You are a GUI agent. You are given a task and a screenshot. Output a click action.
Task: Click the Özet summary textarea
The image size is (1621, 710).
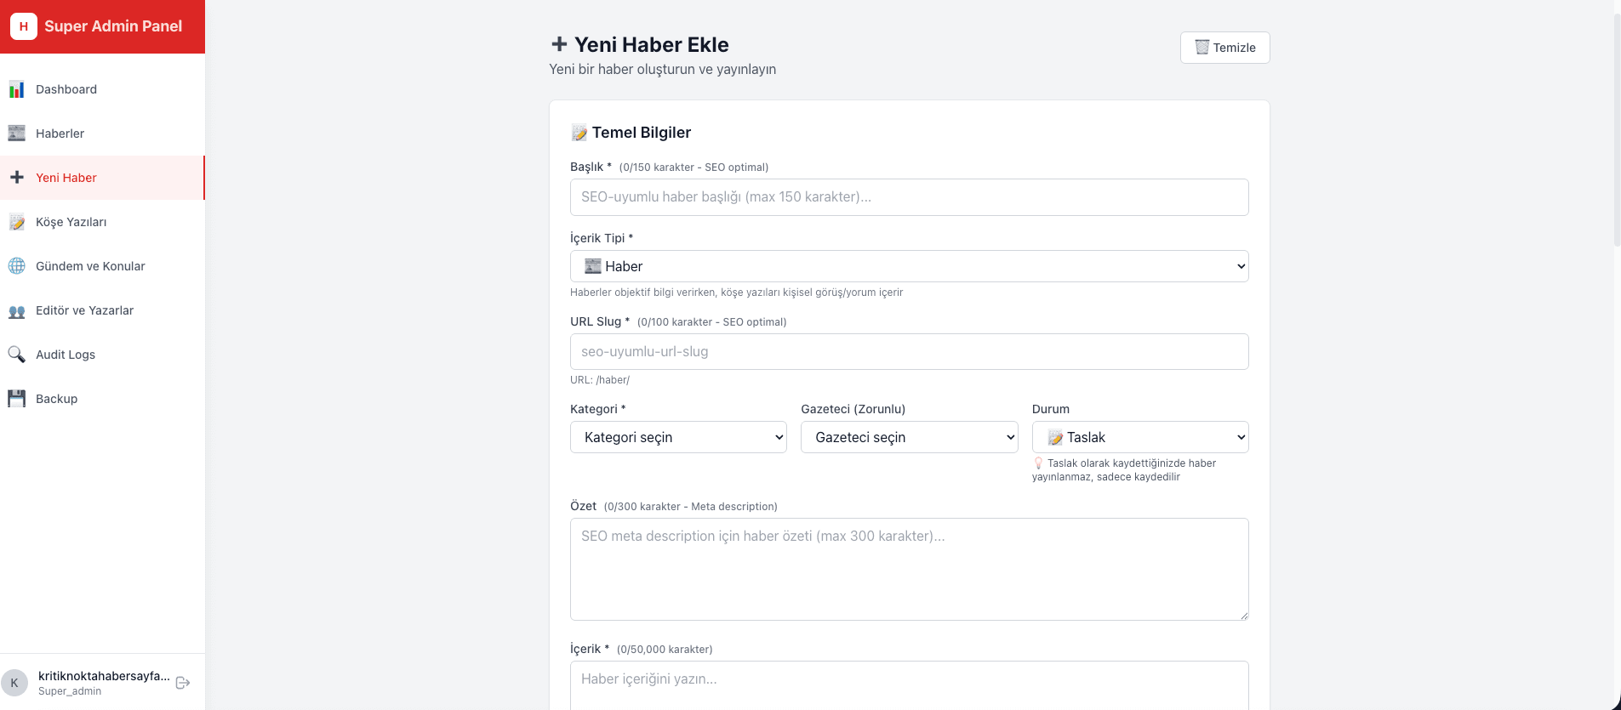(908, 569)
